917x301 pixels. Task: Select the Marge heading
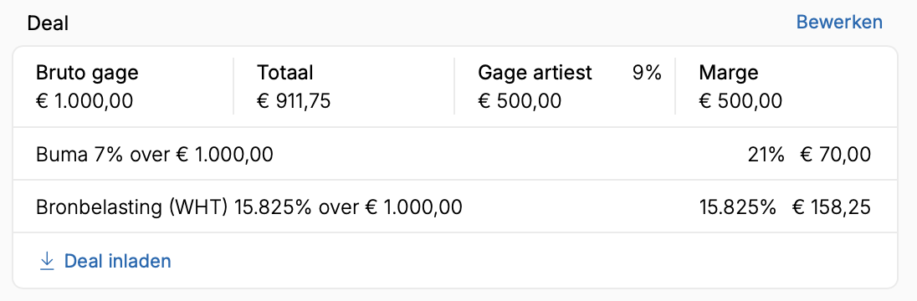click(729, 73)
